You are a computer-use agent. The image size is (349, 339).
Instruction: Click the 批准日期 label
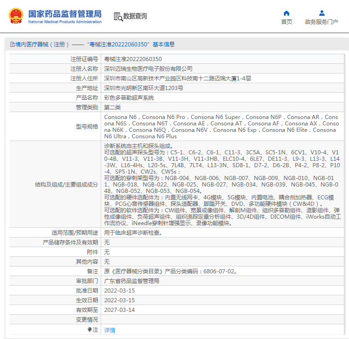tap(87, 291)
